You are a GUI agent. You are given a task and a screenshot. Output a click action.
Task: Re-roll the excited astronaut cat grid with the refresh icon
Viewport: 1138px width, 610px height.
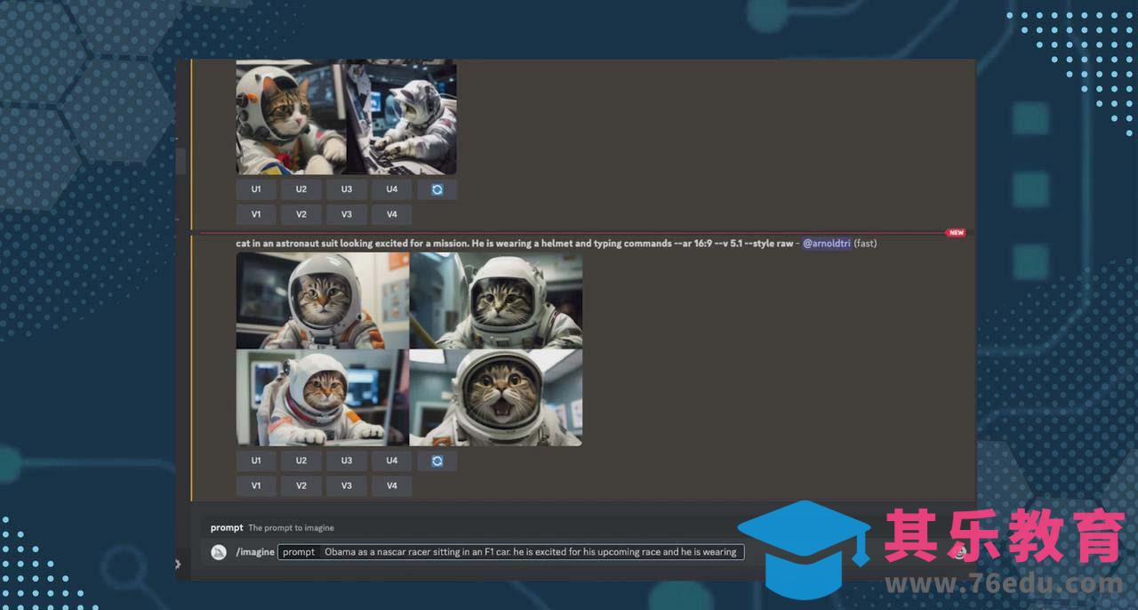[x=437, y=462]
